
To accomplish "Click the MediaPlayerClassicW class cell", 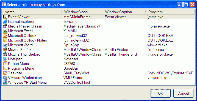I will (x=82, y=26).
